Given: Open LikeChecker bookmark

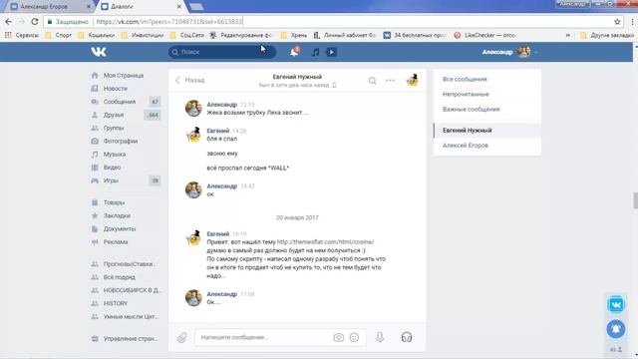Looking at the screenshot, I should coord(485,36).
